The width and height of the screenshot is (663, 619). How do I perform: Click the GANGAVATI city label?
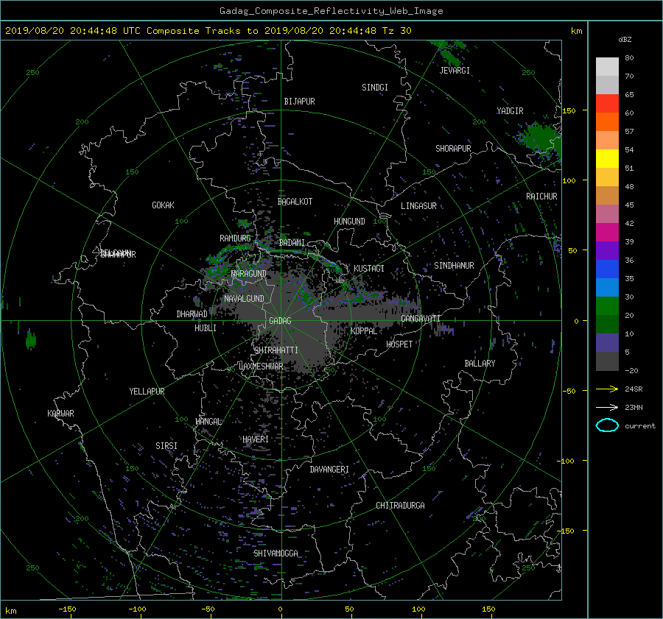click(421, 319)
